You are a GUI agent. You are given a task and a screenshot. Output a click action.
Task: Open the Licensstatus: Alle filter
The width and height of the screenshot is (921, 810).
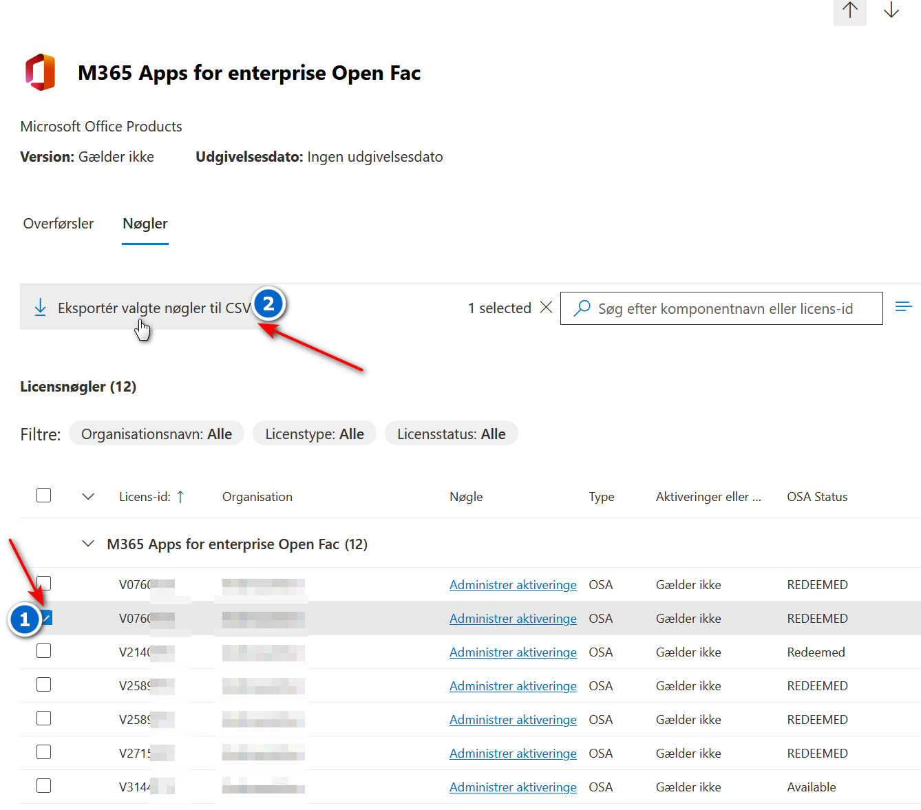pyautogui.click(x=451, y=434)
